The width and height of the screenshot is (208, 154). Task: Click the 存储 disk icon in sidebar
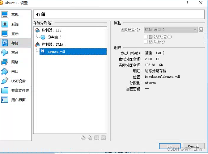[x=5, y=43]
